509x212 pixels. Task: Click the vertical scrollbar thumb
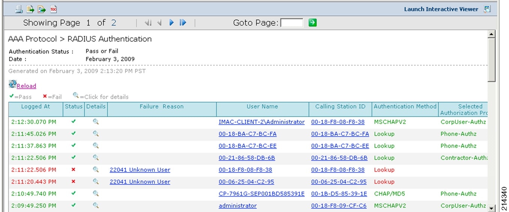[491, 60]
